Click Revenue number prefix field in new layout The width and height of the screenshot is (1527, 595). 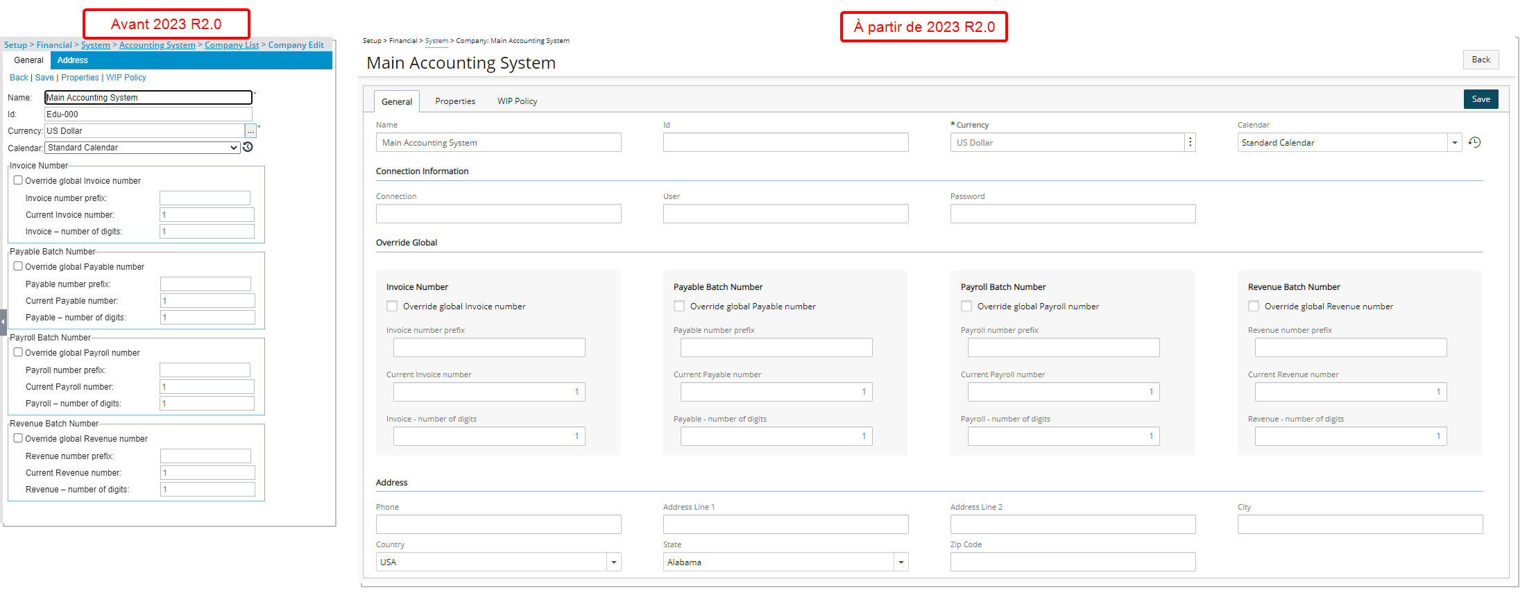(1351, 347)
